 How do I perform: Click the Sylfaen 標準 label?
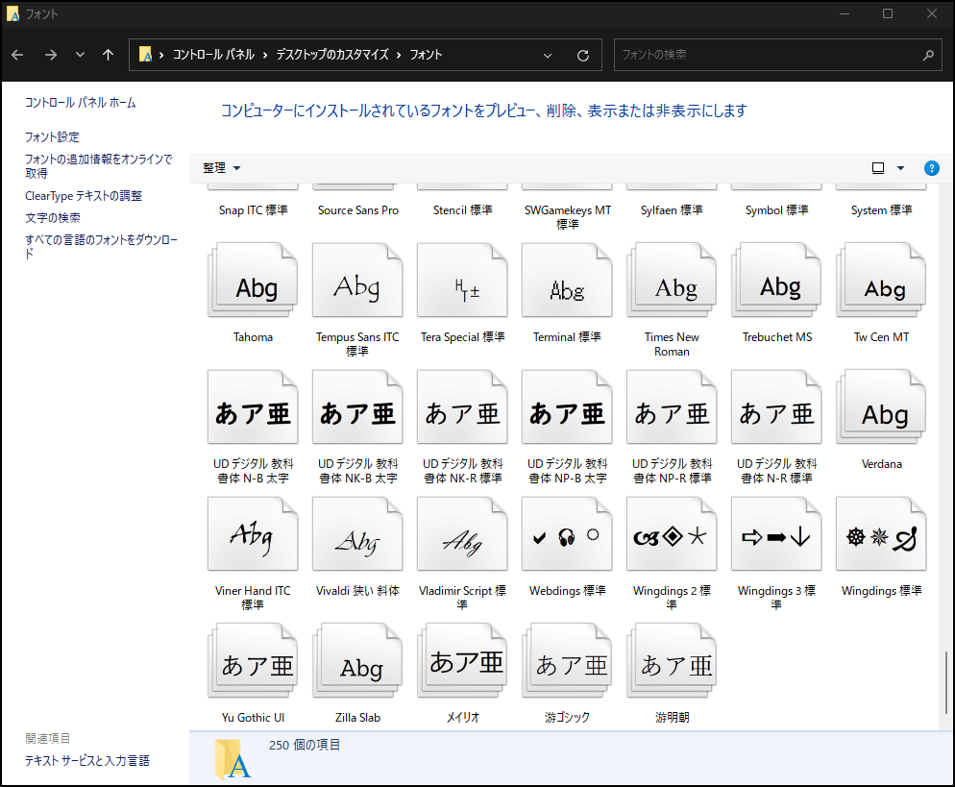(x=672, y=210)
